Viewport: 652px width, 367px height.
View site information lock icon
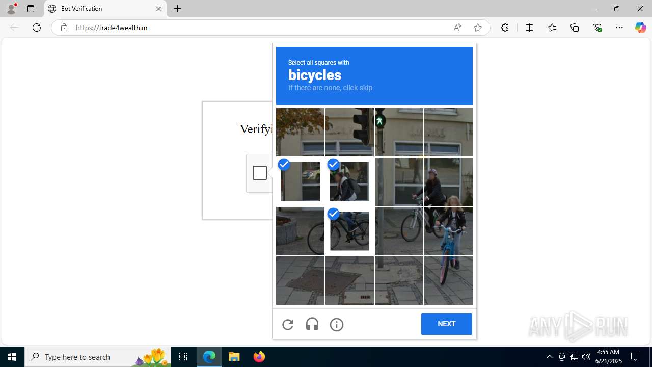64,28
